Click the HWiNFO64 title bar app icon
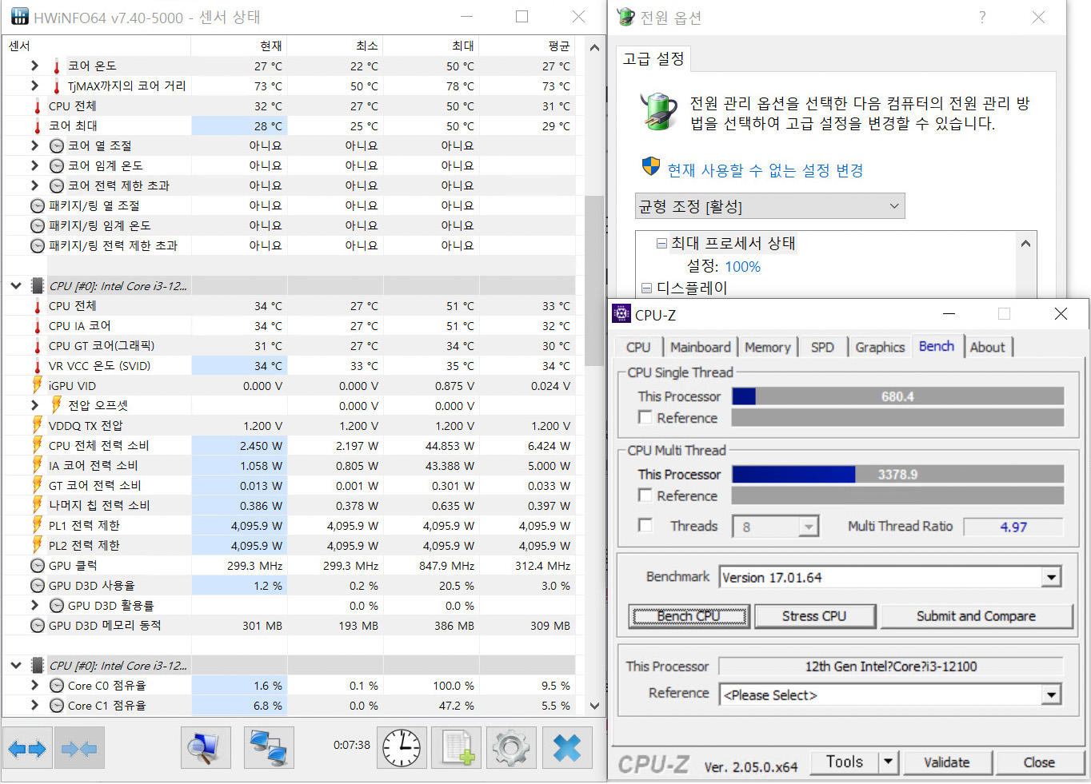This screenshot has width=1091, height=784. (x=19, y=17)
